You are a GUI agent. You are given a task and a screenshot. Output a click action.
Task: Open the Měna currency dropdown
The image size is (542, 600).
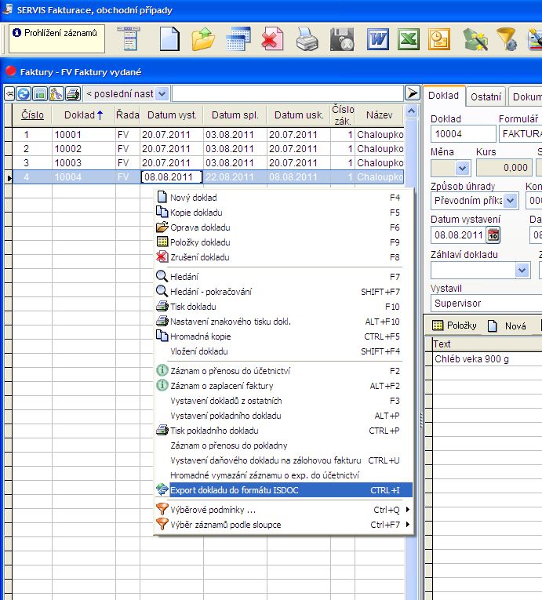coord(462,168)
